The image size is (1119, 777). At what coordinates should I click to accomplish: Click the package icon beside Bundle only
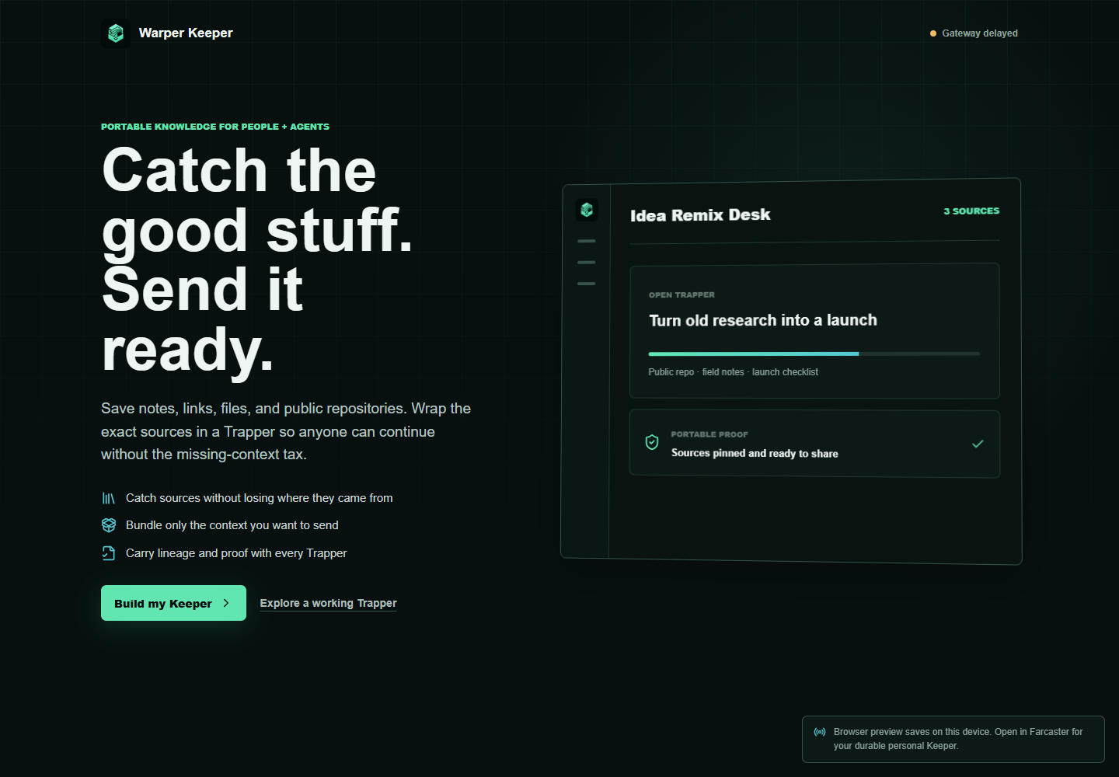(109, 525)
